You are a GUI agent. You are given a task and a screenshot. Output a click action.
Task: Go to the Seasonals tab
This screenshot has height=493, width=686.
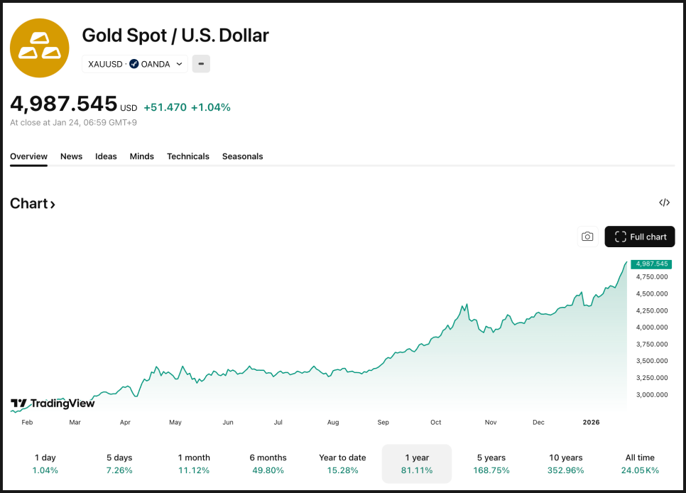[x=242, y=156]
